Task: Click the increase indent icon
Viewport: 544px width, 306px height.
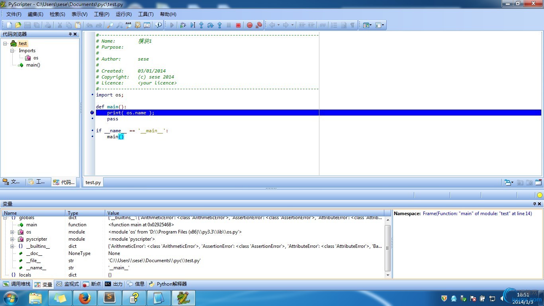Action: [x=311, y=25]
